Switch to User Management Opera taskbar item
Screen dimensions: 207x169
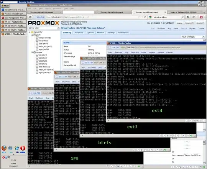point(14,18)
